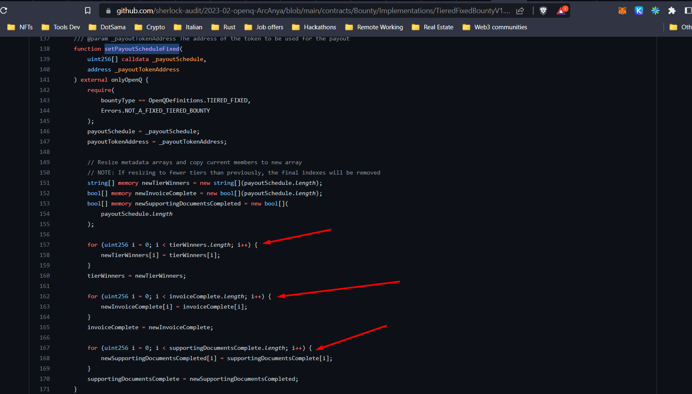The height and width of the screenshot is (394, 692).
Task: Click line number 157 in the code view
Action: (45, 245)
